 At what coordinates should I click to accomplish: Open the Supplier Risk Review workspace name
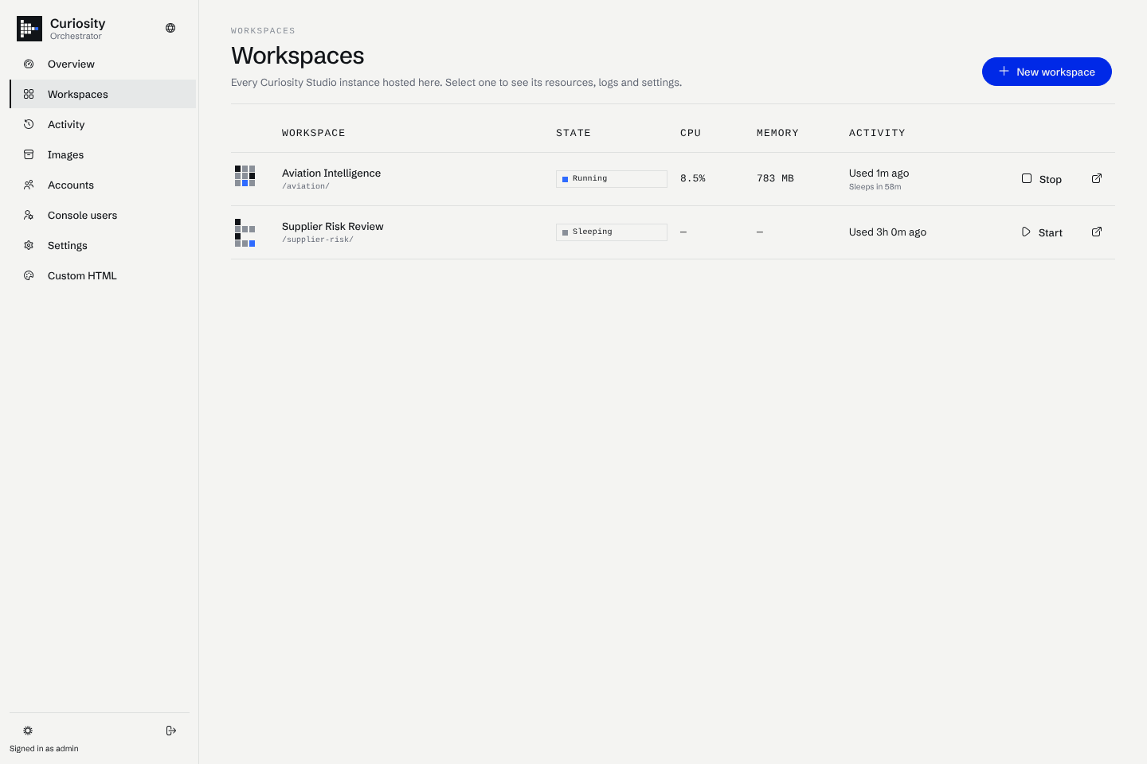tap(333, 226)
